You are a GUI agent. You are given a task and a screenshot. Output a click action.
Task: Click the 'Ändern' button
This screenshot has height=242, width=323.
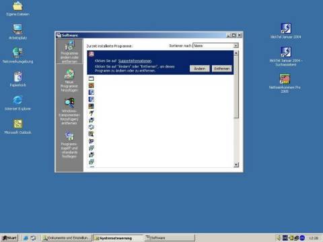(x=199, y=69)
